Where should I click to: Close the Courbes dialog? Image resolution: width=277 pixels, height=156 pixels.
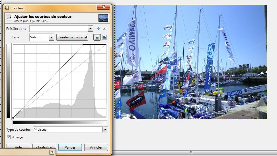[104, 7]
